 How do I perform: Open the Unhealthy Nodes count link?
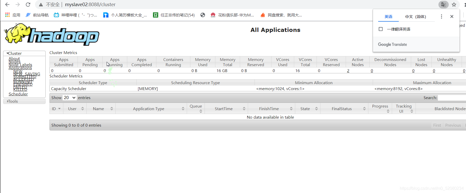click(x=434, y=71)
